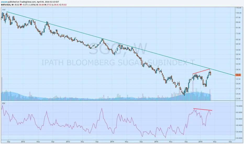Click the O:36.84 open value
This screenshot has width=244, height=144.
pos(40,5)
